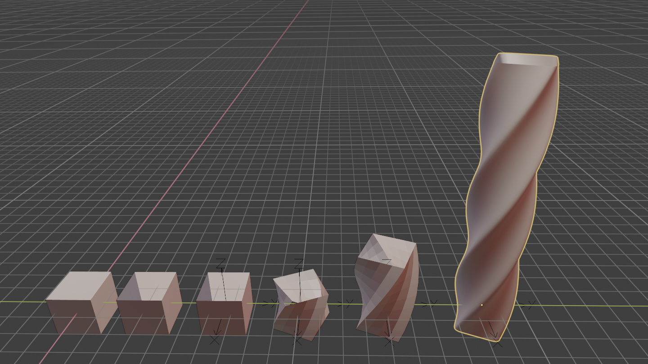
Task: Select the medium-height twisted block
Action: pyautogui.click(x=387, y=288)
